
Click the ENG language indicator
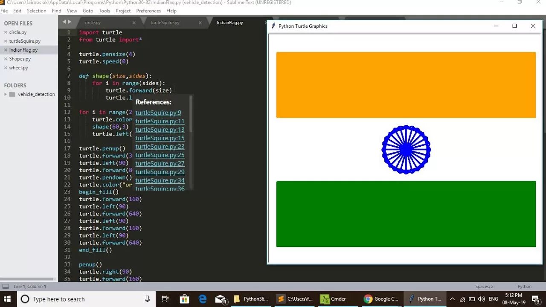[493, 299]
